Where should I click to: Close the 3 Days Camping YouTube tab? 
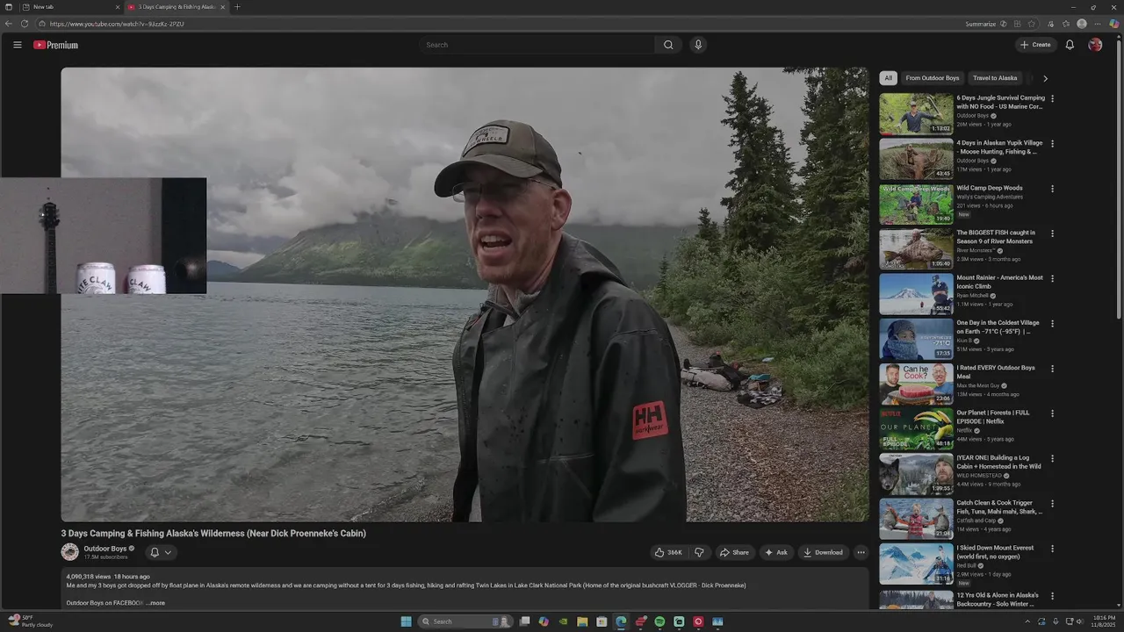223,7
